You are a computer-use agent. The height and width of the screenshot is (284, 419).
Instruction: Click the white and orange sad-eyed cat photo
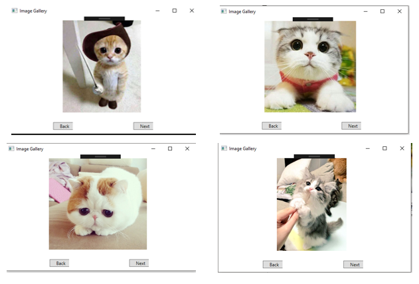[x=98, y=203]
